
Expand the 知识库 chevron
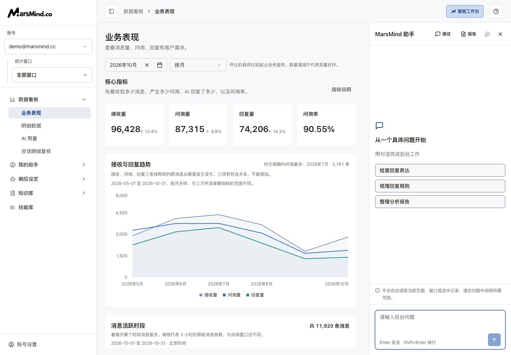pyautogui.click(x=84, y=193)
